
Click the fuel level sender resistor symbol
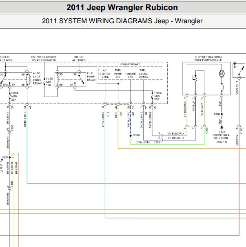tap(195, 78)
